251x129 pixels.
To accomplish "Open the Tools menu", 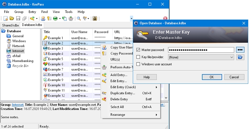I will (x=69, y=12).
